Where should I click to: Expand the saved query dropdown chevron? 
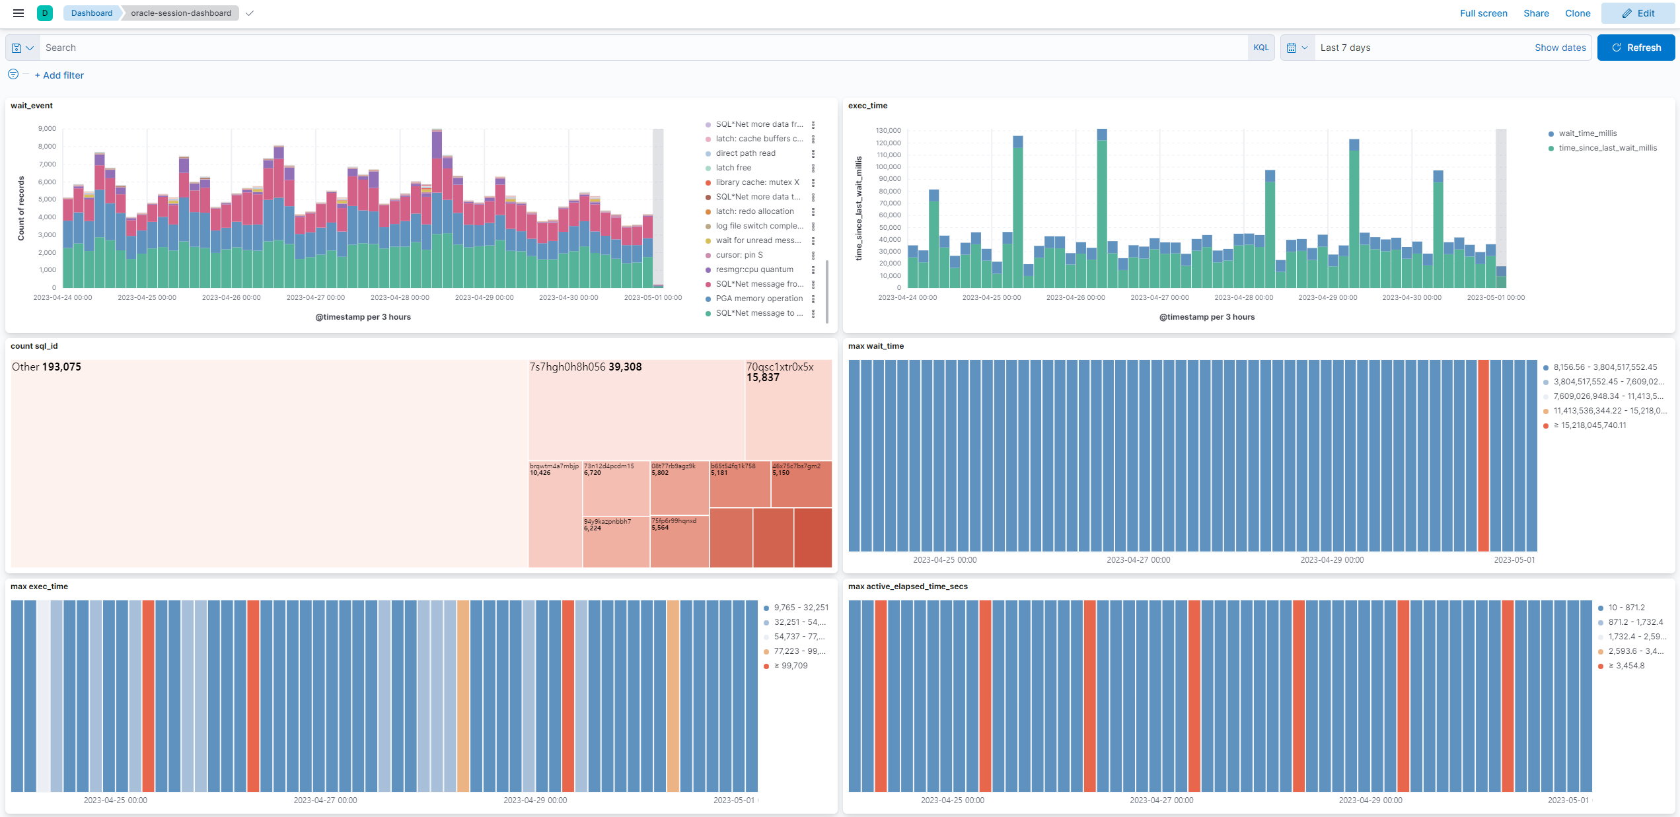pyautogui.click(x=29, y=47)
